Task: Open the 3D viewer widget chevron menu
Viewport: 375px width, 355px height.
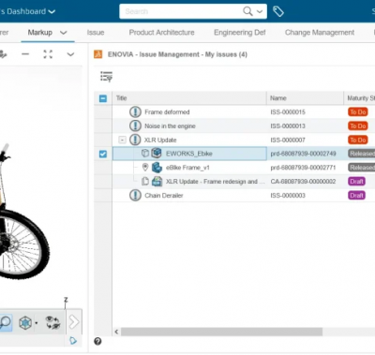Action: click(70, 54)
